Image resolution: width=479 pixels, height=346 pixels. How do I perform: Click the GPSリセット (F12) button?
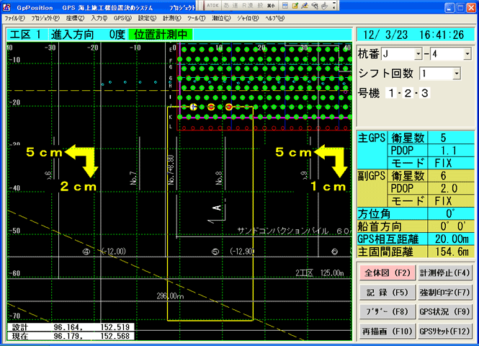tap(444, 331)
